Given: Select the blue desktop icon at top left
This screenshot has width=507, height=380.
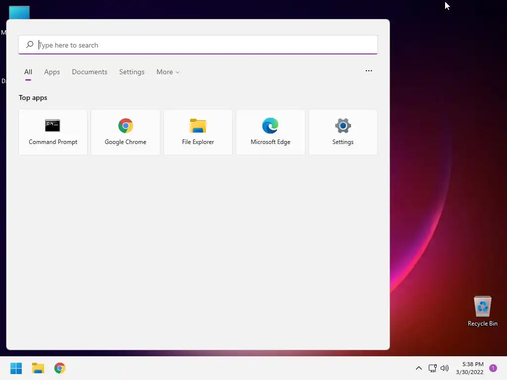Looking at the screenshot, I should [19, 12].
